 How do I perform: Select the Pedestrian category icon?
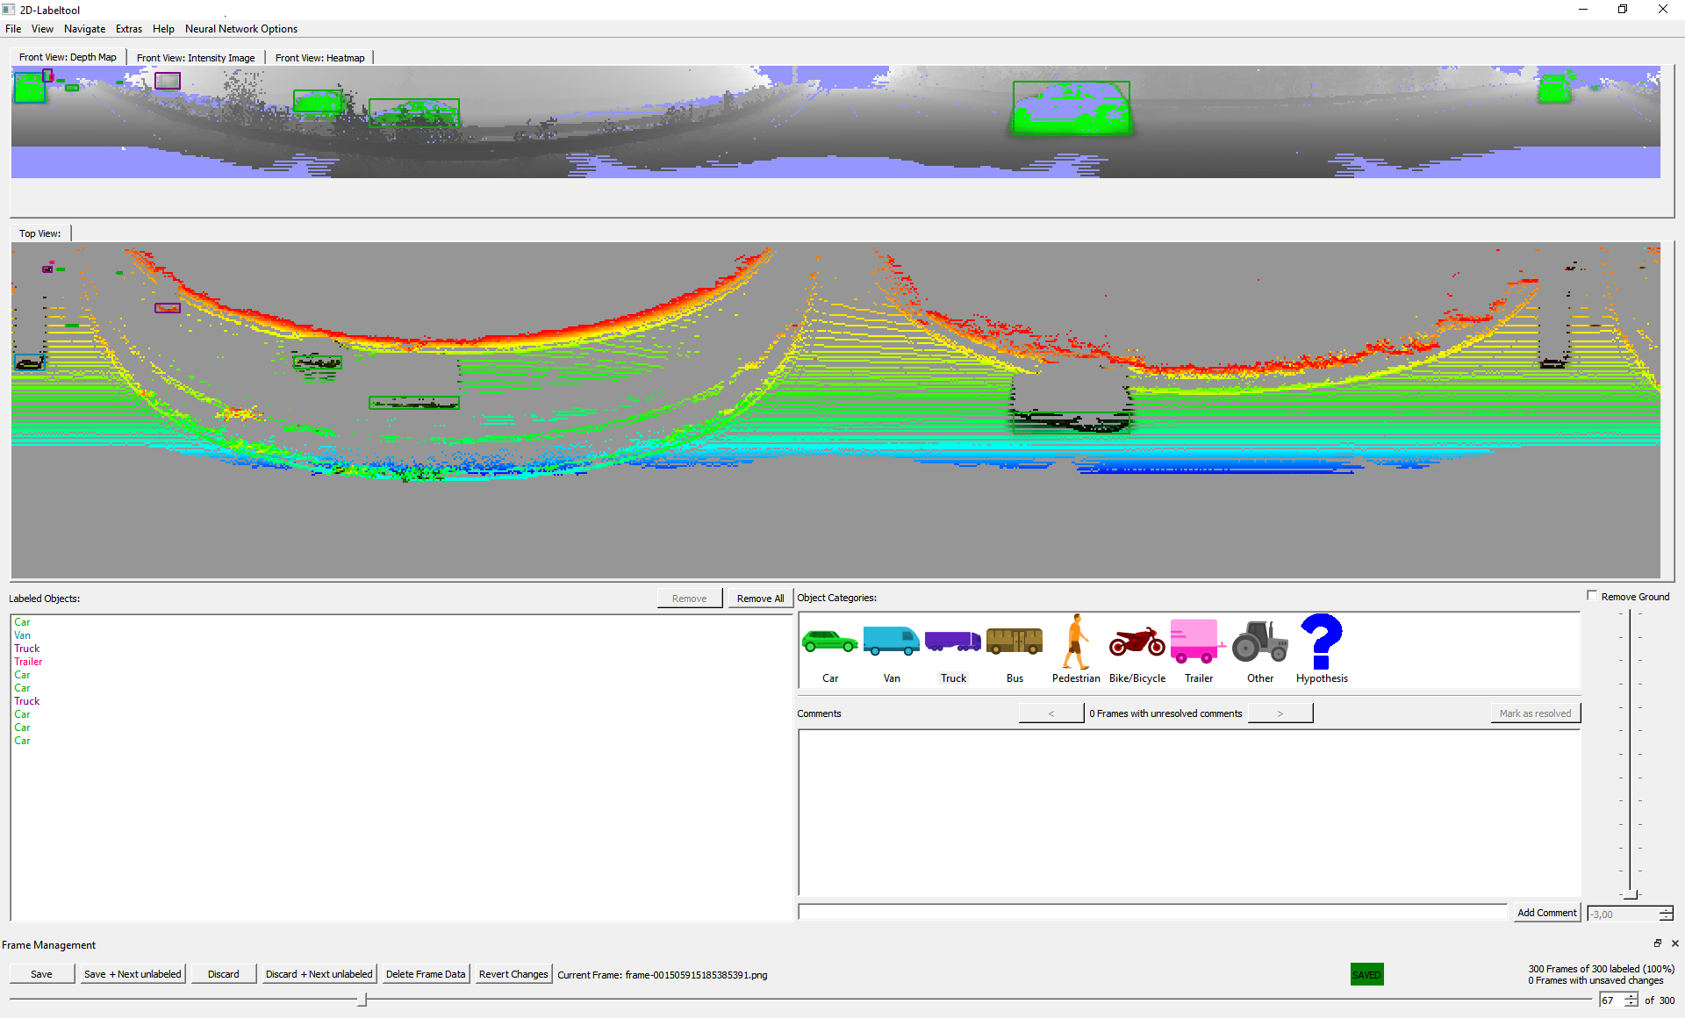pos(1074,645)
